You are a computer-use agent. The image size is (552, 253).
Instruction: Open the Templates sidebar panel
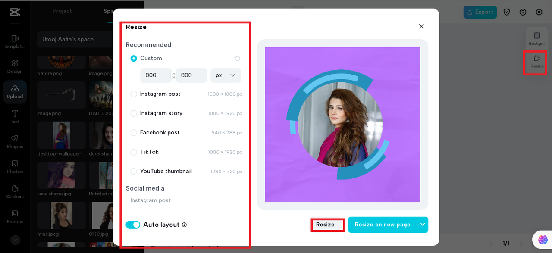15,42
